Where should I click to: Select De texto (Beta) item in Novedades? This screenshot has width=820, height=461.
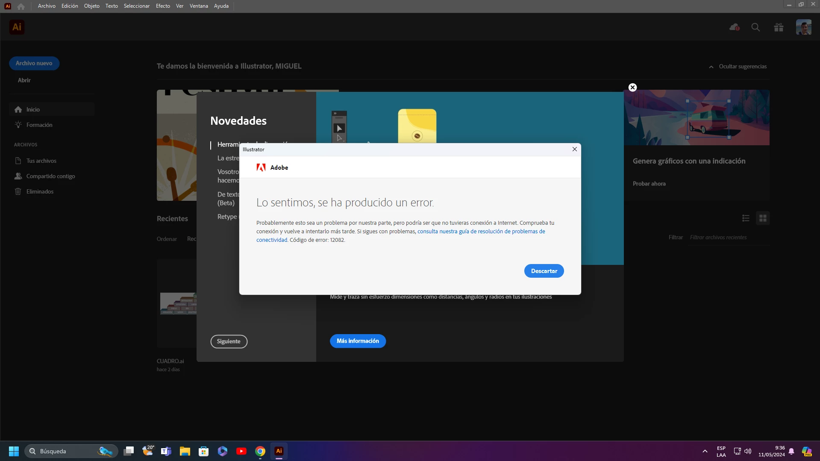tap(228, 199)
